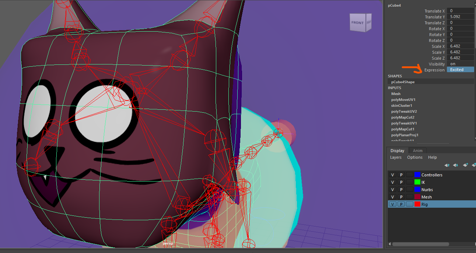The image size is (476, 253).
Task: Switch to the Display tab
Action: coord(397,151)
